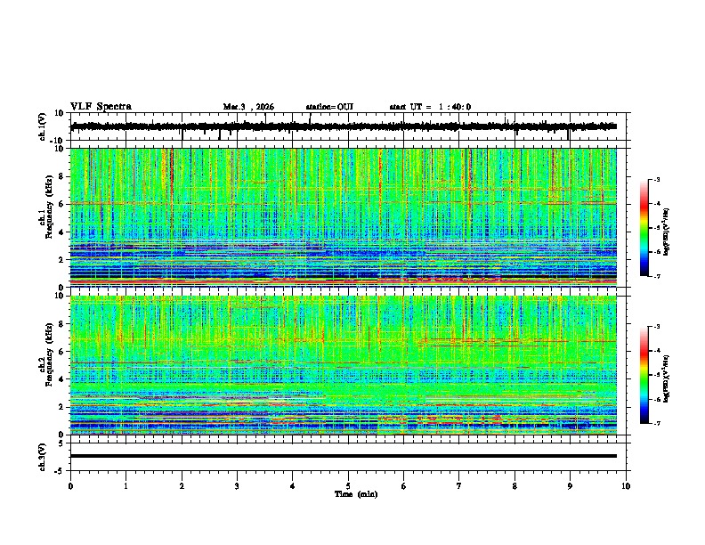Click the ch.1 spectrogram color bar
The image size is (705, 545).
point(644,228)
